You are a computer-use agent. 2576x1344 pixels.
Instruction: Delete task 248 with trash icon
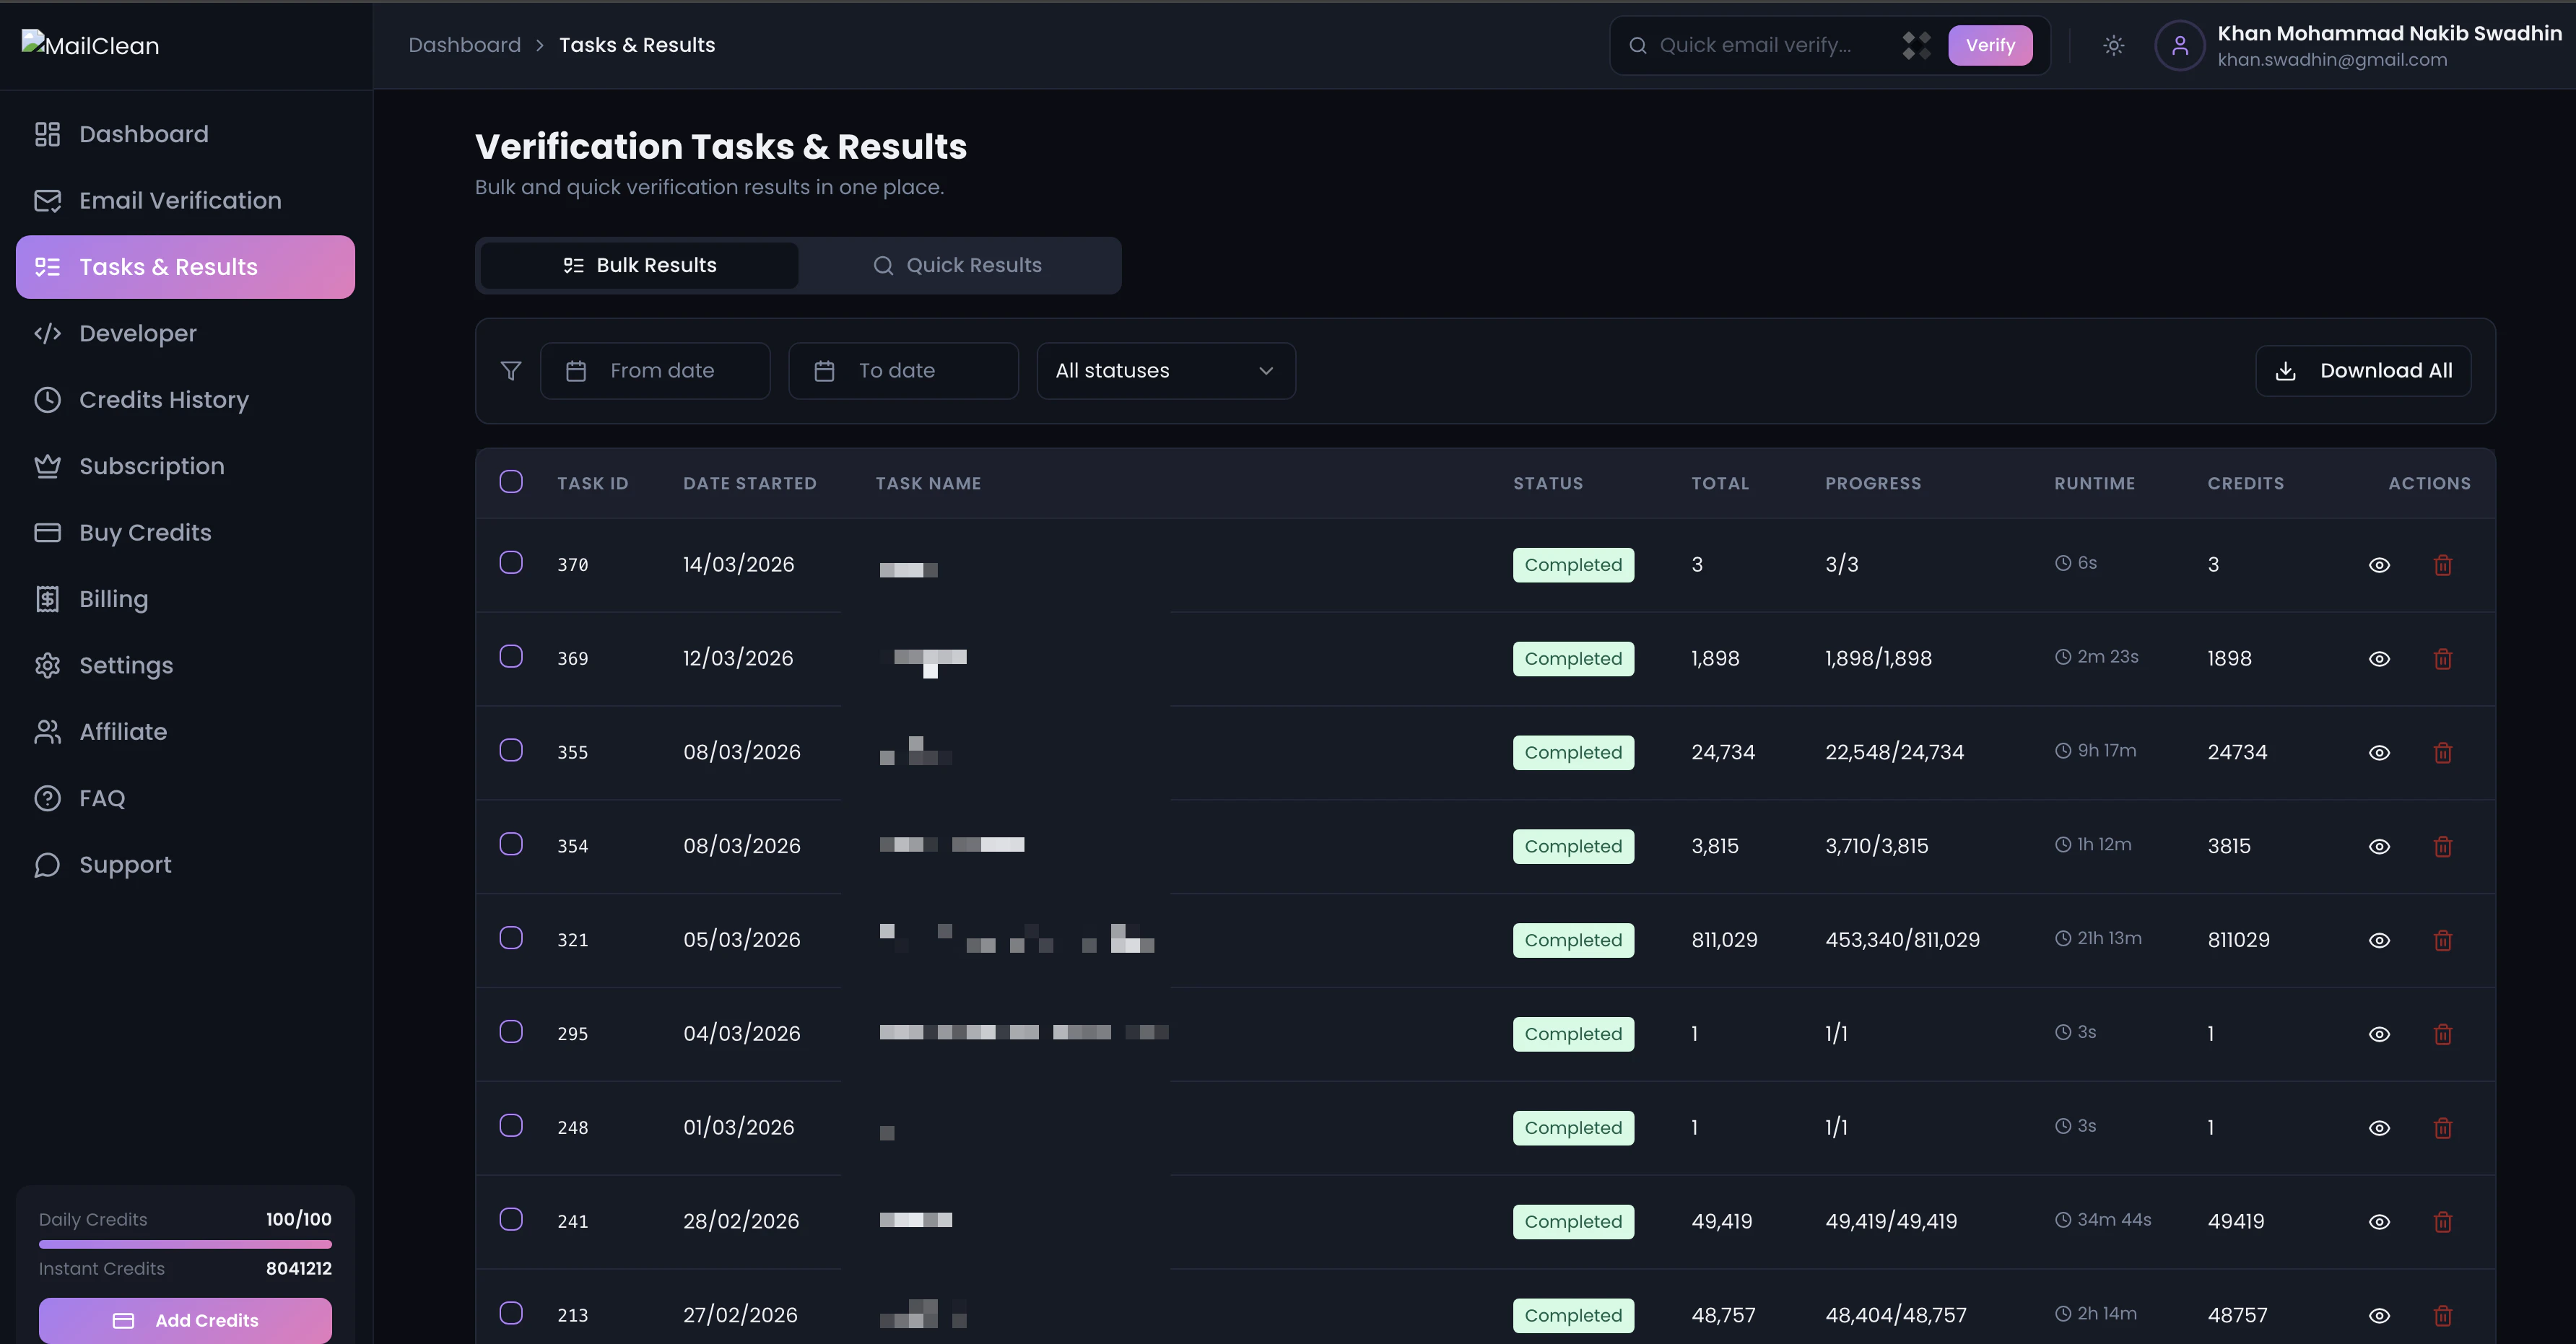[2442, 1128]
